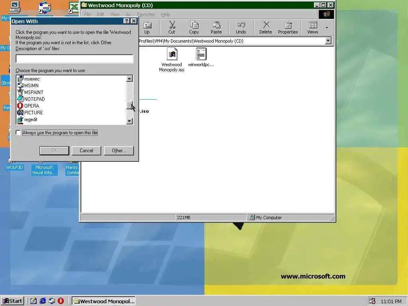
Task: Click the Explorer address path field
Action: [231, 41]
